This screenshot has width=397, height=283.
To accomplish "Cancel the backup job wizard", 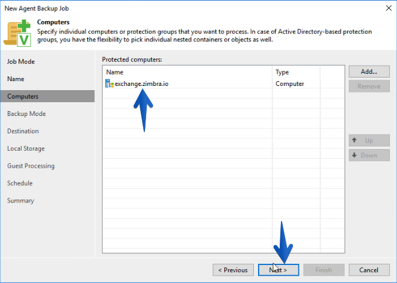I will tap(369, 270).
